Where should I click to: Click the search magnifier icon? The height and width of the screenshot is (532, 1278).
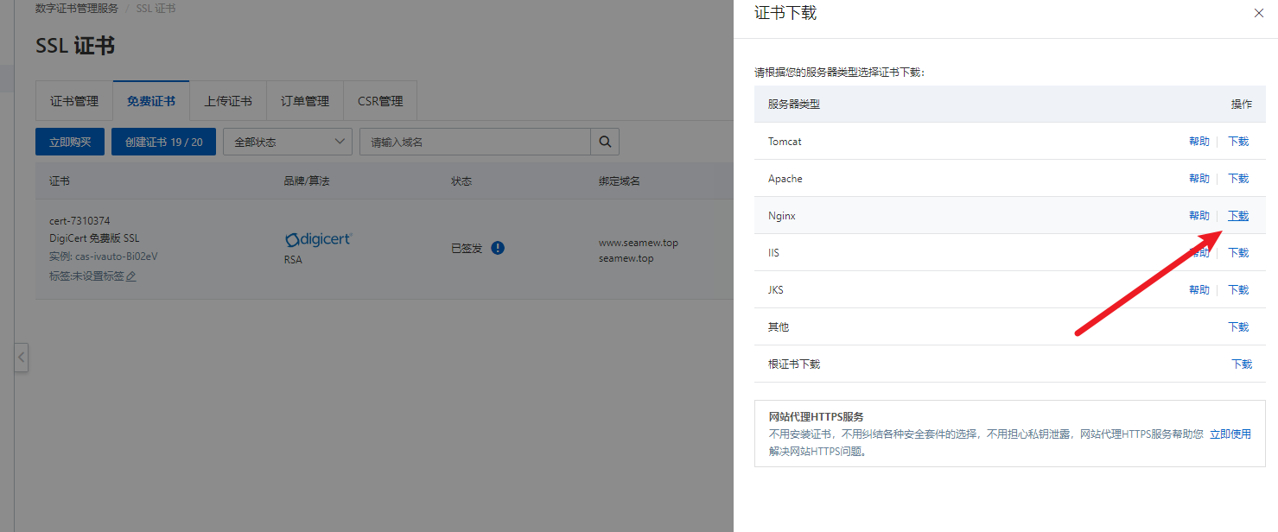pos(605,142)
